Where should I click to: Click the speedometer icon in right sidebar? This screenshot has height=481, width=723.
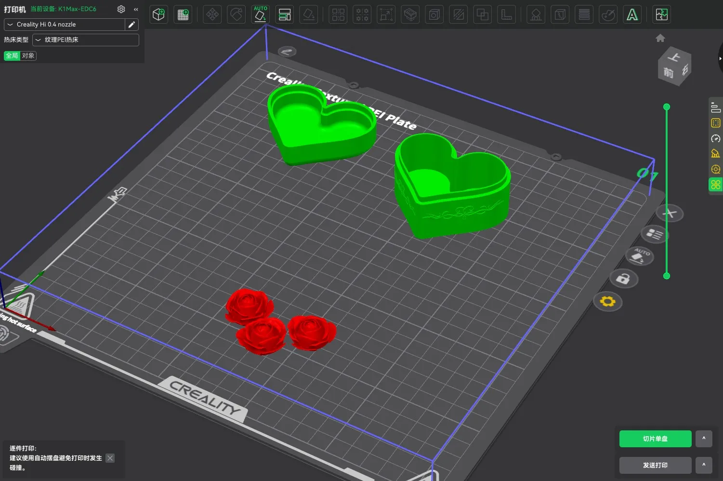pos(716,138)
